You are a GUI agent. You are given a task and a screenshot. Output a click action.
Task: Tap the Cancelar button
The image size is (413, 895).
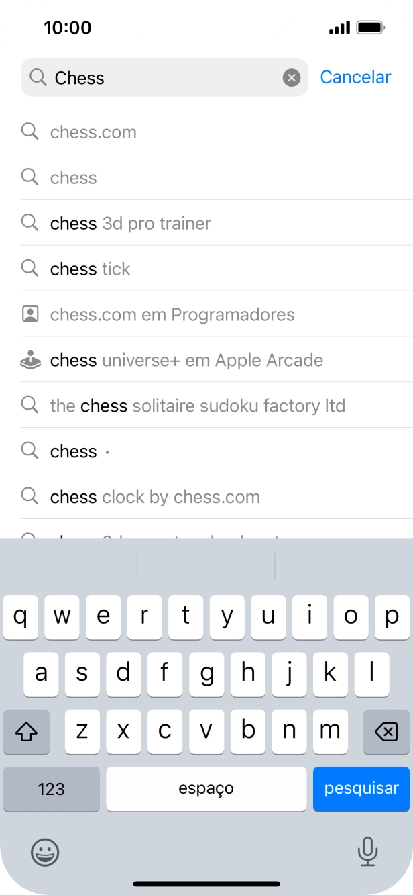click(x=355, y=77)
